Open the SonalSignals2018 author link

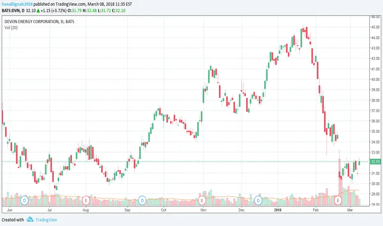pos(17,4)
